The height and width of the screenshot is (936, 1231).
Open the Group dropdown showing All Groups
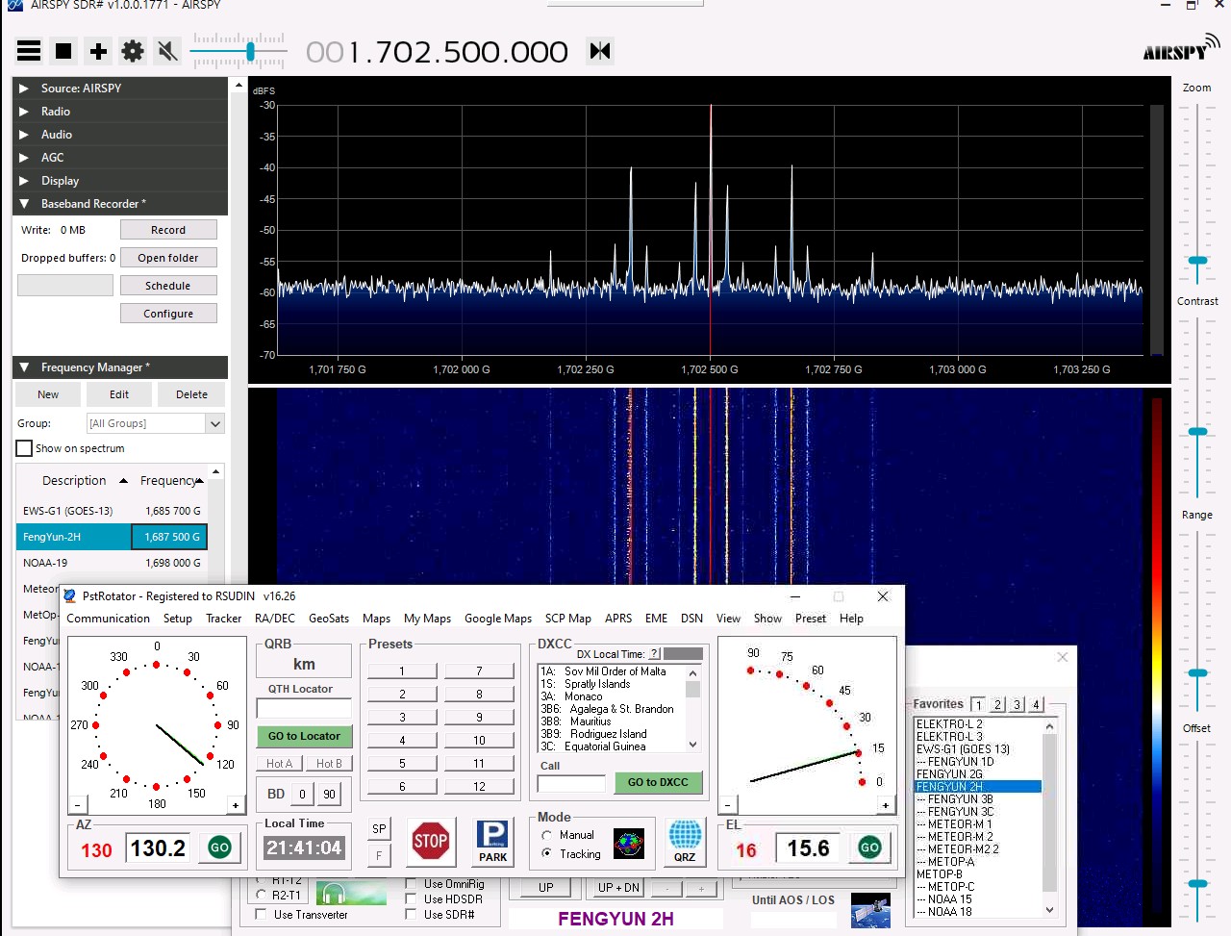pyautogui.click(x=155, y=423)
